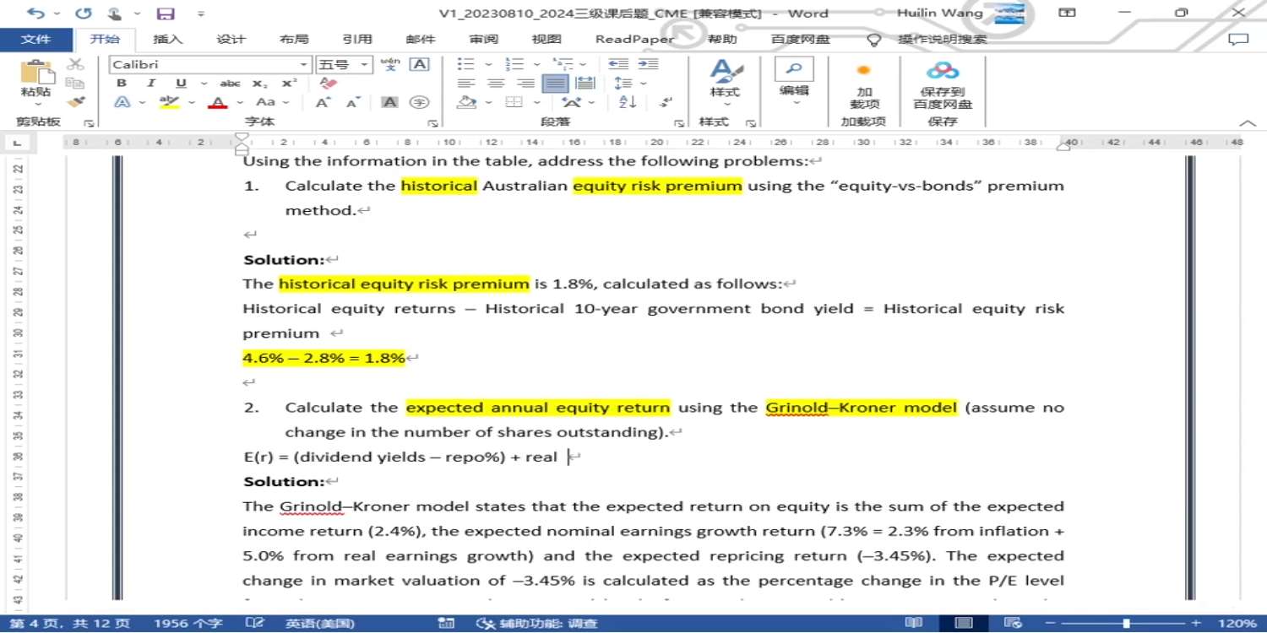Center-align the paragraph text
The image size is (1267, 633).
[496, 83]
